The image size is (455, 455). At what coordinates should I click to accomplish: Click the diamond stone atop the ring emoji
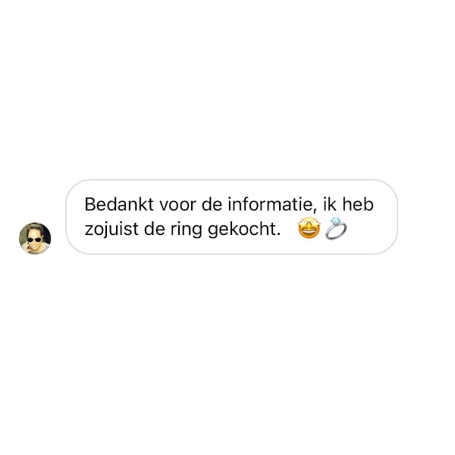coord(335,221)
